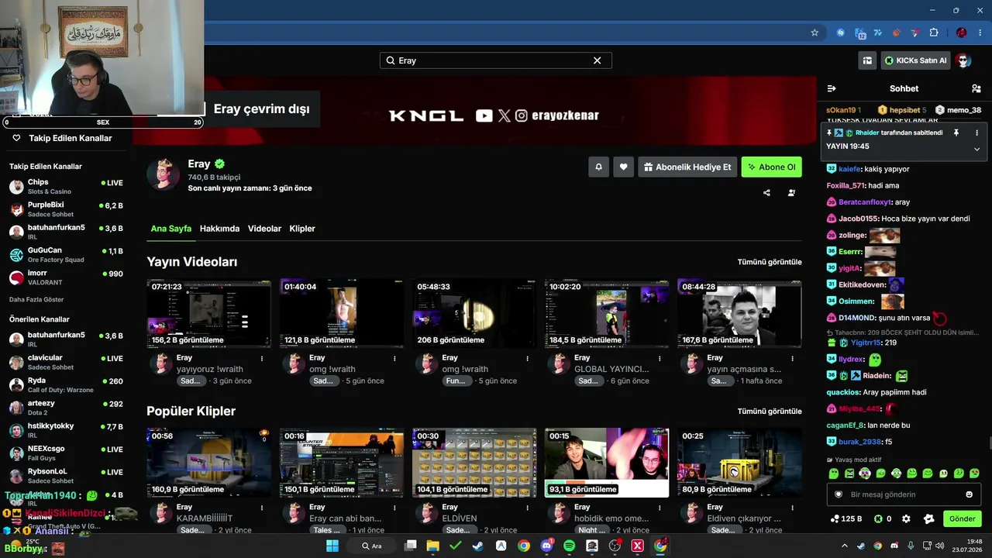
Task: Open options menu for ELDİVEN clip
Action: tap(527, 507)
